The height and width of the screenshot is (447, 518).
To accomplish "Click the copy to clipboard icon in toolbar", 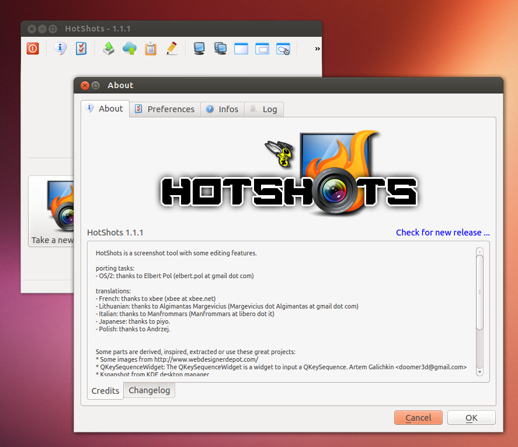I will click(151, 48).
